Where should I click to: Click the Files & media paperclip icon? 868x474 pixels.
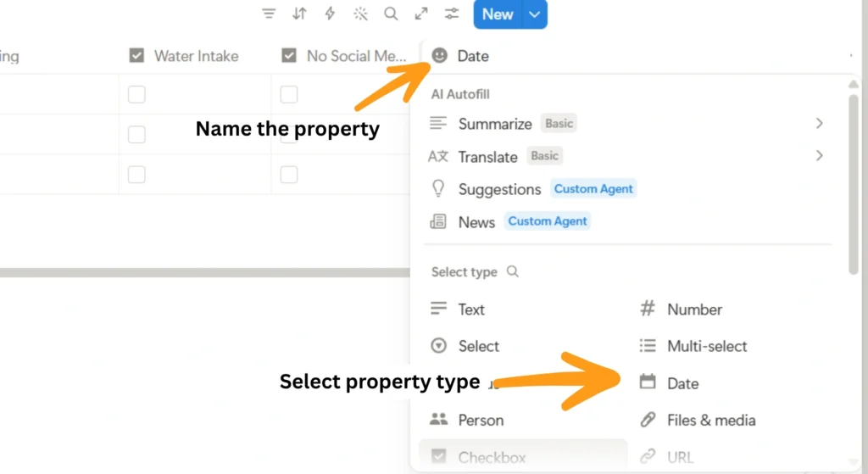(648, 419)
